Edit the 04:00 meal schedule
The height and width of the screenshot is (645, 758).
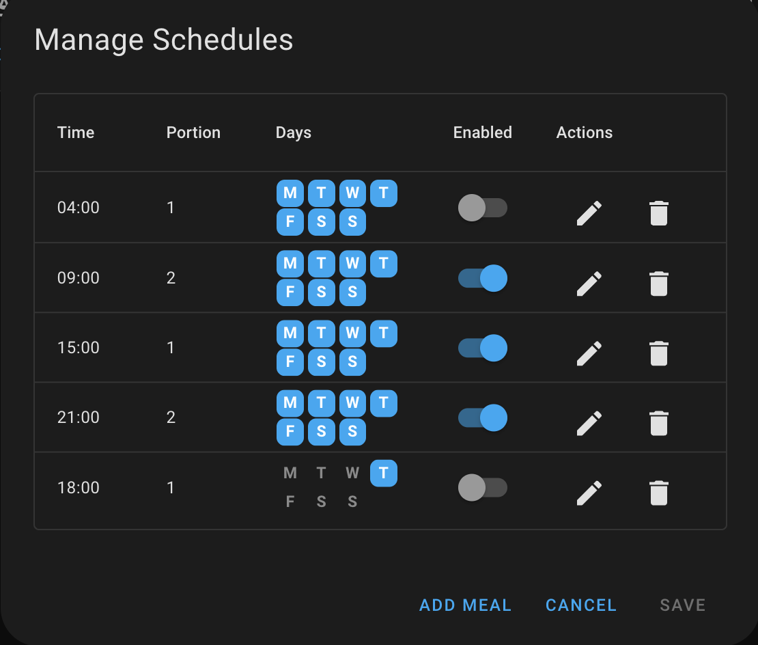pos(589,213)
